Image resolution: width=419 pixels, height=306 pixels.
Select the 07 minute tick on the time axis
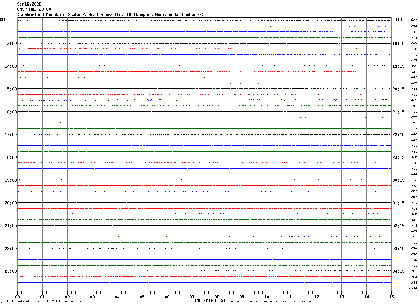192,297
